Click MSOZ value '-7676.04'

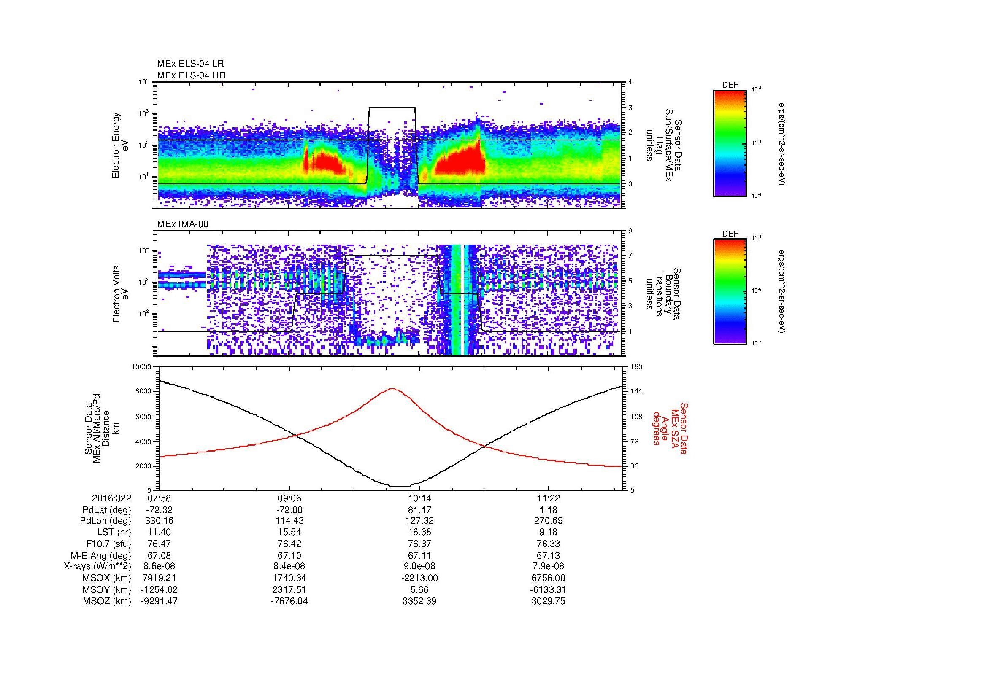point(289,602)
